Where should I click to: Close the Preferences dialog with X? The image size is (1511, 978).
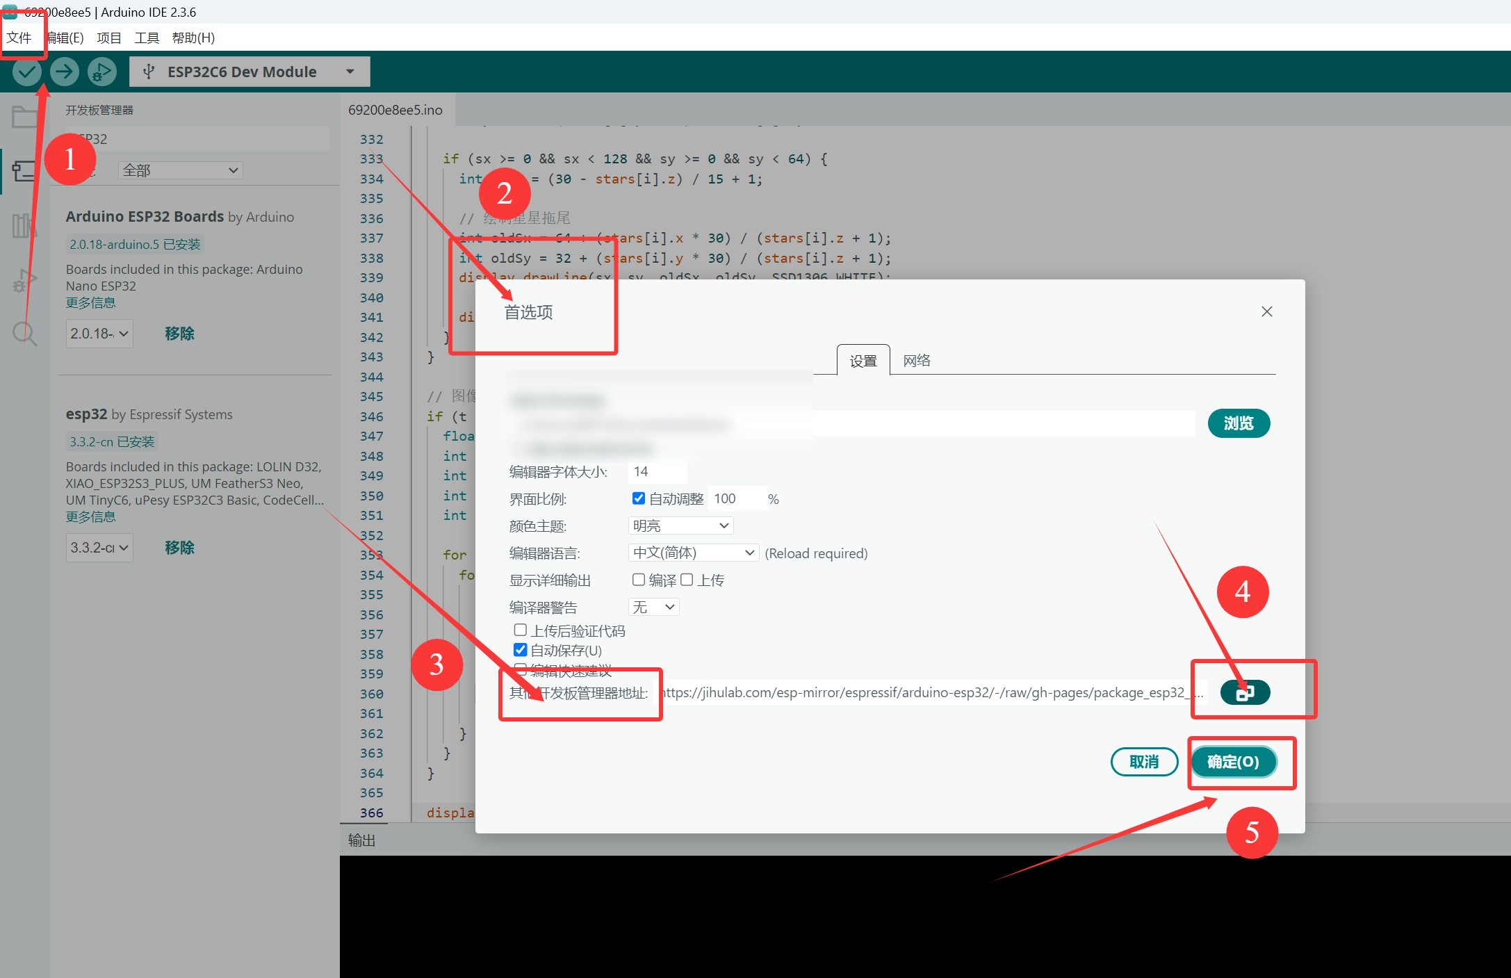(1266, 311)
